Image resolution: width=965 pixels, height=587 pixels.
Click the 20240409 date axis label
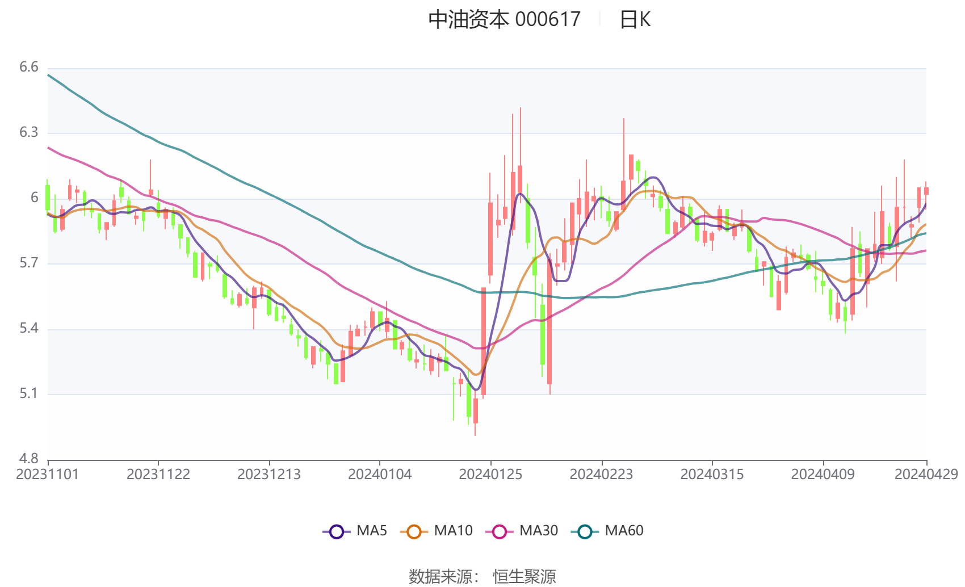click(823, 474)
